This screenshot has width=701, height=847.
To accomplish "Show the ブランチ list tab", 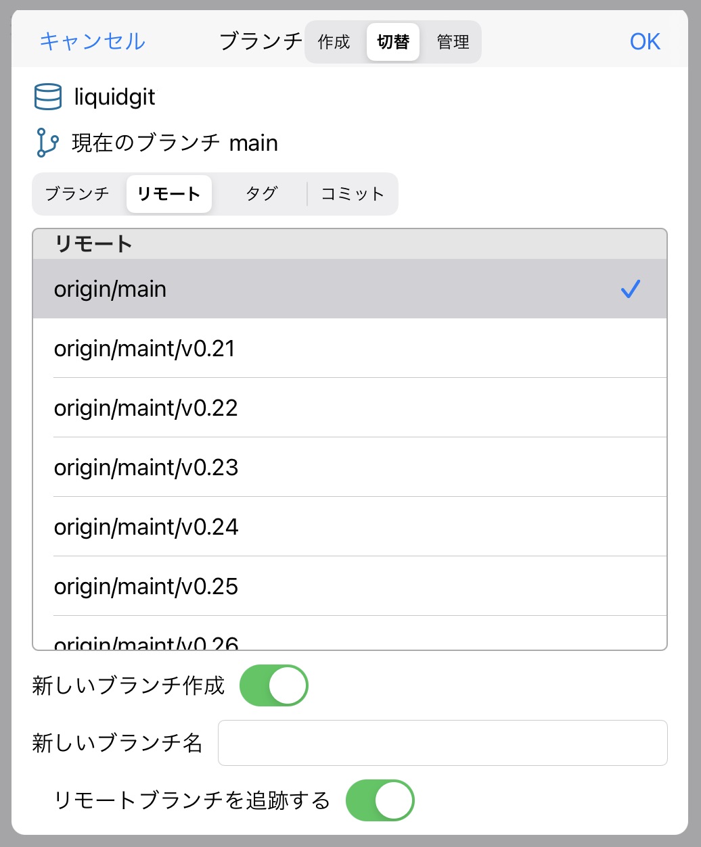I will coord(77,194).
